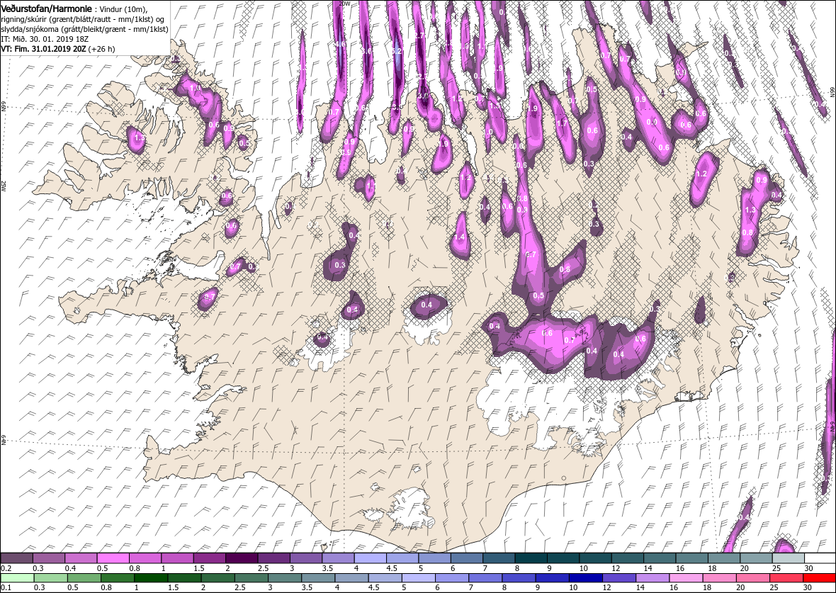Screen dimensions: 836x593
Task: Click the navy blue swatch labeled 10
Action: tap(586, 578)
